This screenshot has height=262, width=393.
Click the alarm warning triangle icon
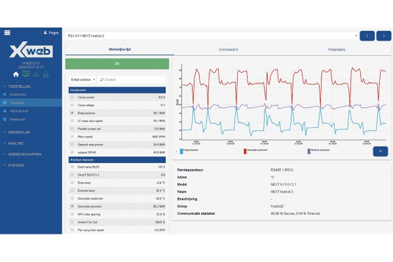coord(36,74)
